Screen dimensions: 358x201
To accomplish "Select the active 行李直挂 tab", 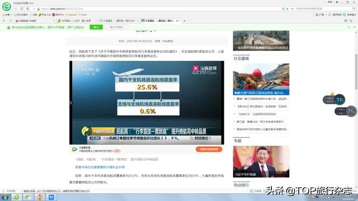I will pyautogui.click(x=161, y=21).
